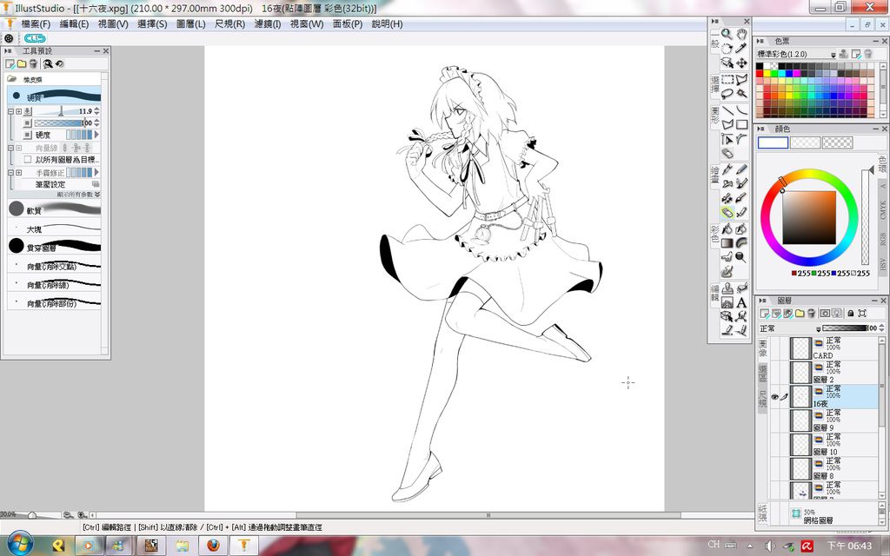Toggle visibility box of 圖層 2
The image size is (890, 556).
[774, 372]
